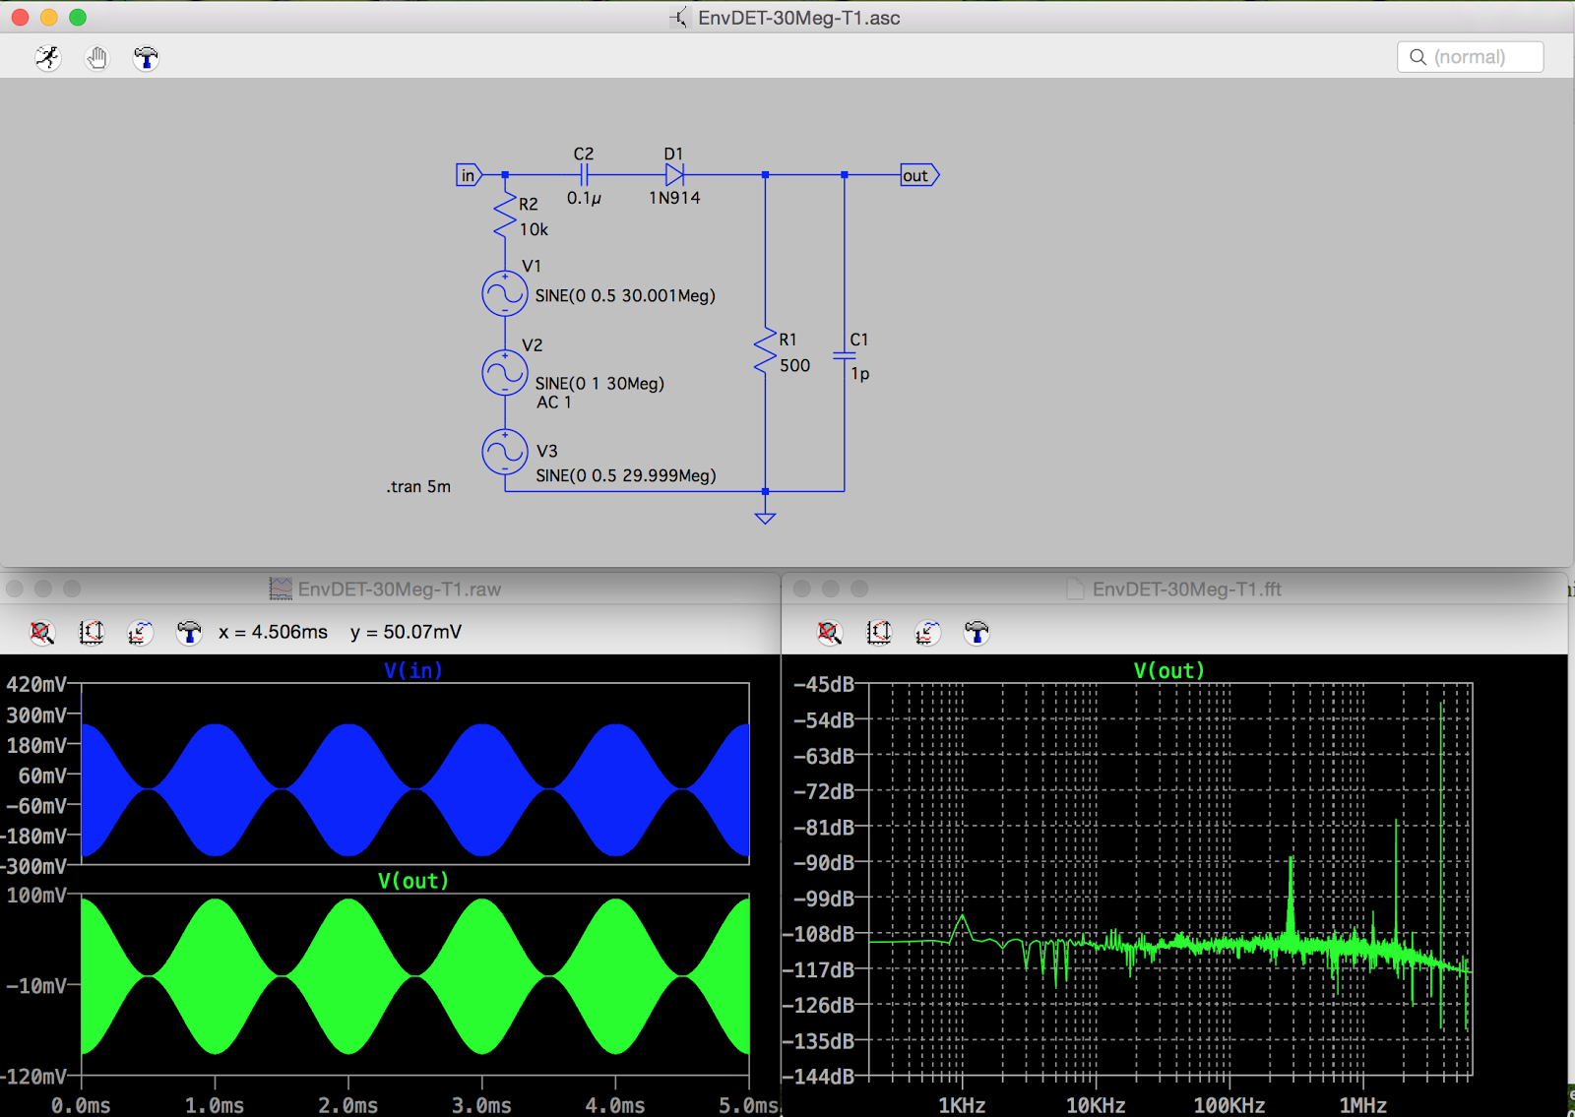Screen dimensions: 1575x1117
Task: Run the simulation with the running-man icon
Action: click(46, 58)
